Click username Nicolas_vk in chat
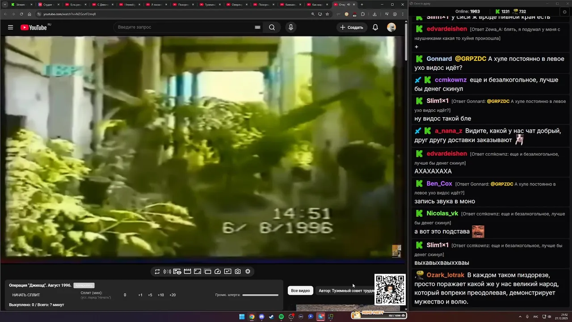 (442, 213)
